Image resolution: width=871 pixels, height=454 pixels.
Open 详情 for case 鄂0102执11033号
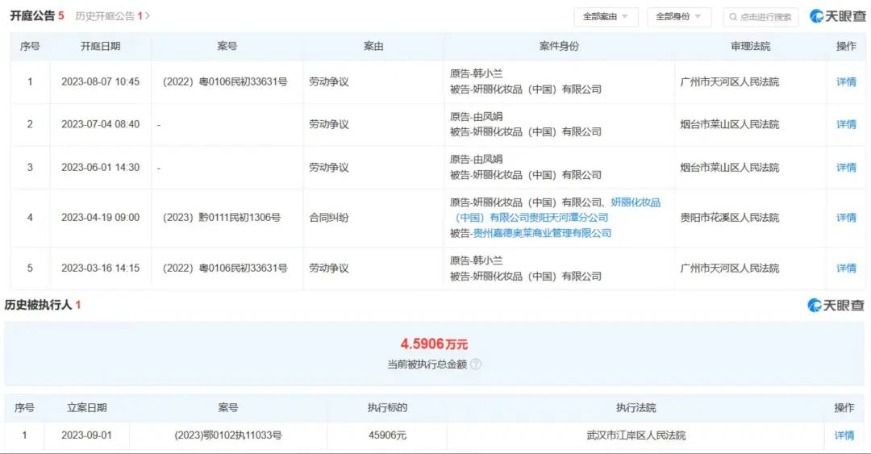click(844, 435)
